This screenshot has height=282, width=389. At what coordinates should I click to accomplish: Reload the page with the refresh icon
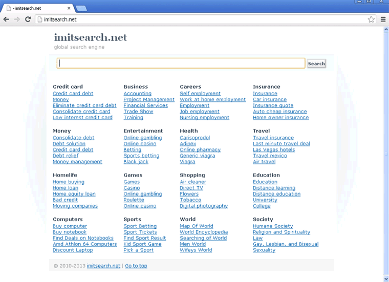click(28, 19)
